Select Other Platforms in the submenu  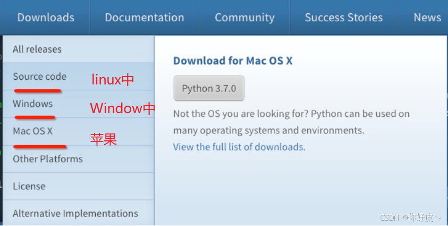tap(78, 159)
